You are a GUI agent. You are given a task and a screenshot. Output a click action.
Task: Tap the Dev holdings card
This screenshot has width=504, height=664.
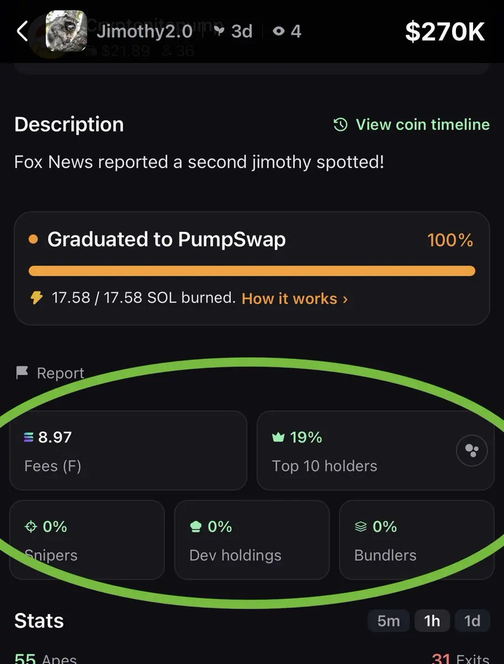coord(252,539)
